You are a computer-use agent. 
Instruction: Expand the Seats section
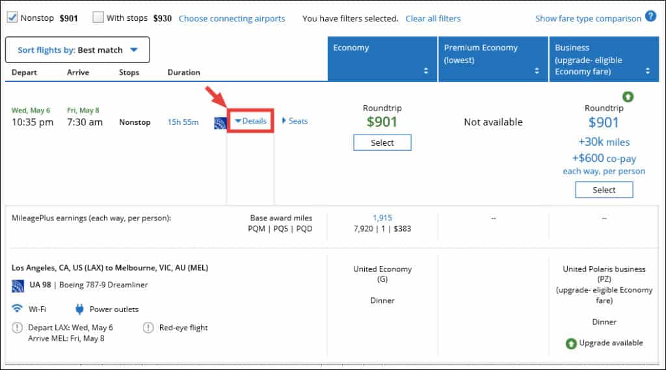[x=295, y=121]
